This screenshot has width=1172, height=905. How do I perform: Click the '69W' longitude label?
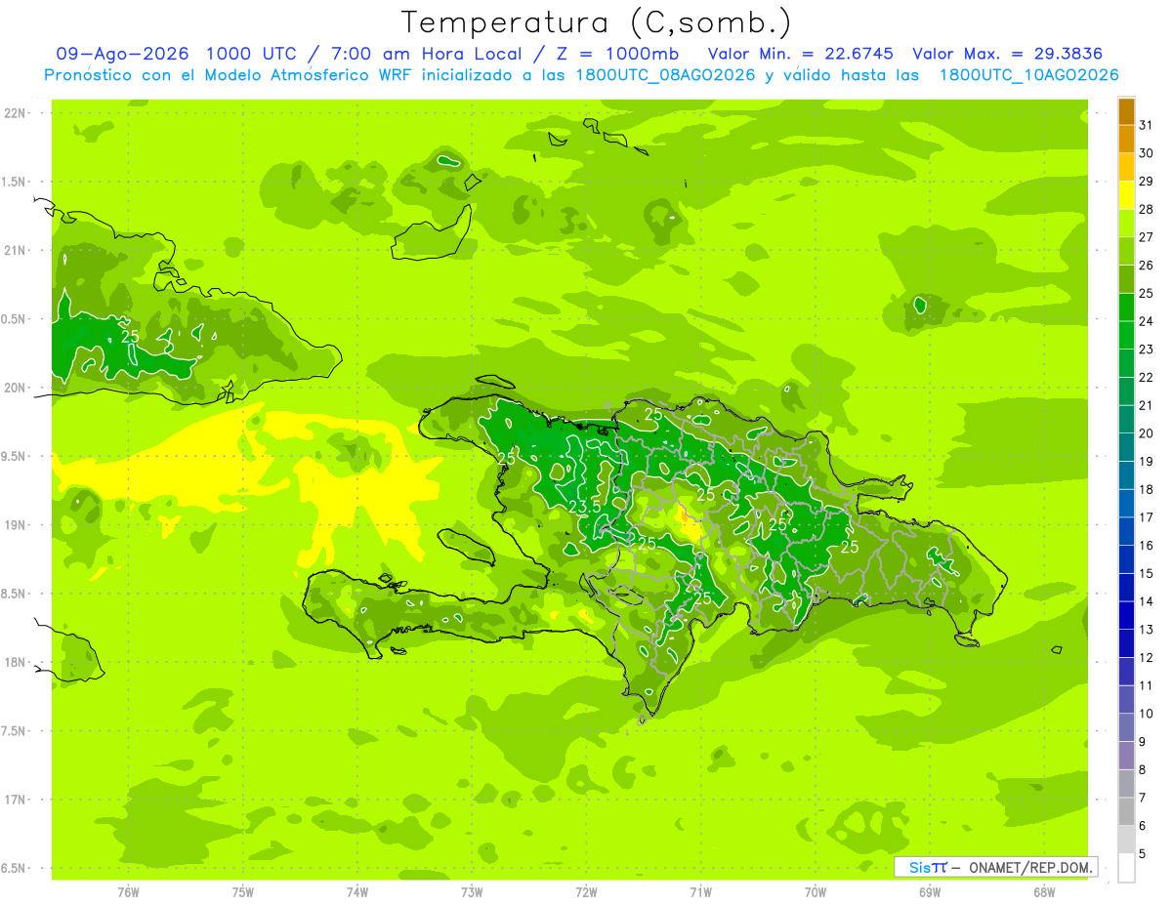point(930,892)
